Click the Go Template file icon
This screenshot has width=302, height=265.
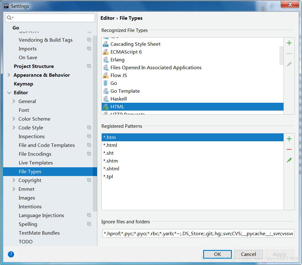(x=105, y=91)
